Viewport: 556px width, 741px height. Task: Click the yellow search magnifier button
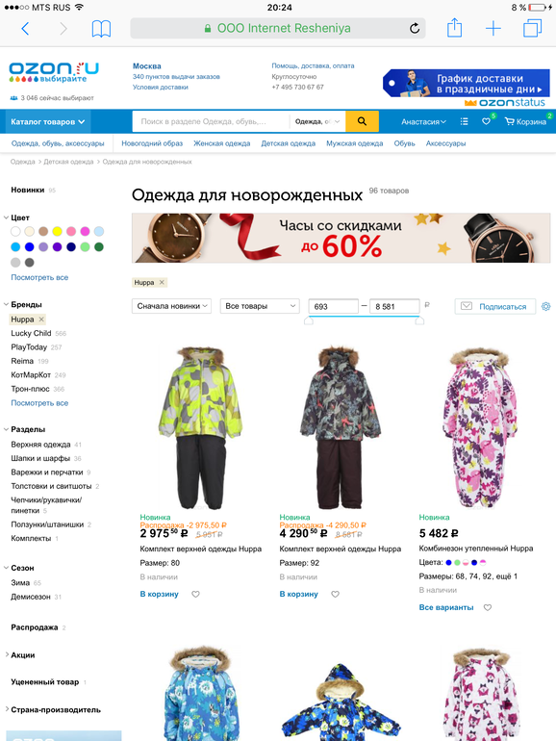pyautogui.click(x=362, y=121)
